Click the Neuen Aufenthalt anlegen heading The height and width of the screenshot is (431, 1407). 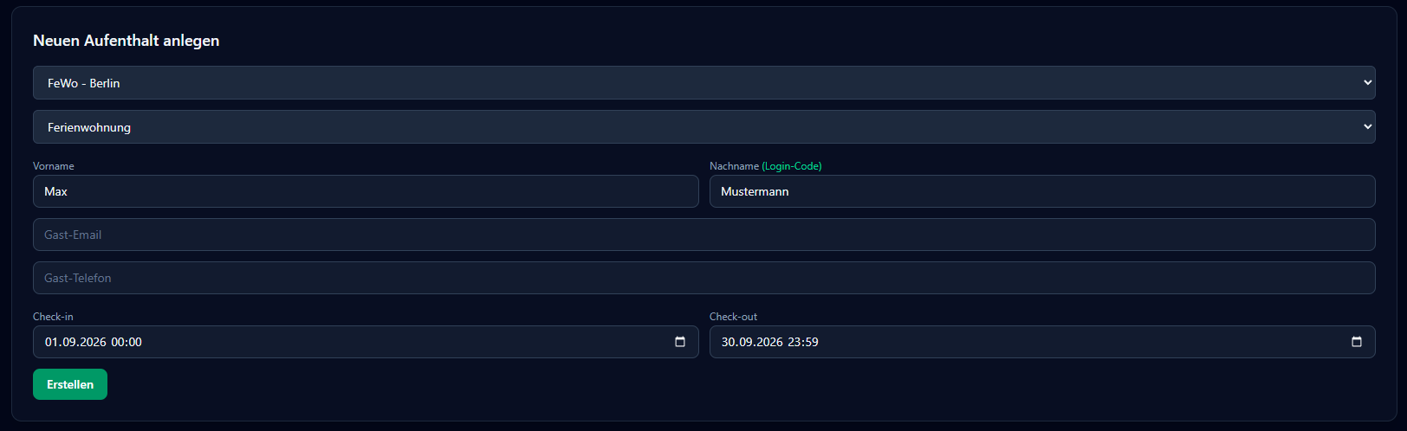126,41
